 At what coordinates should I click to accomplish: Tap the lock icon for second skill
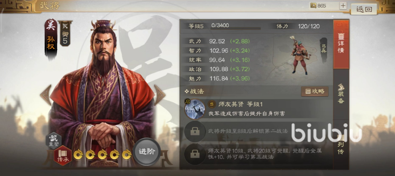(x=195, y=131)
